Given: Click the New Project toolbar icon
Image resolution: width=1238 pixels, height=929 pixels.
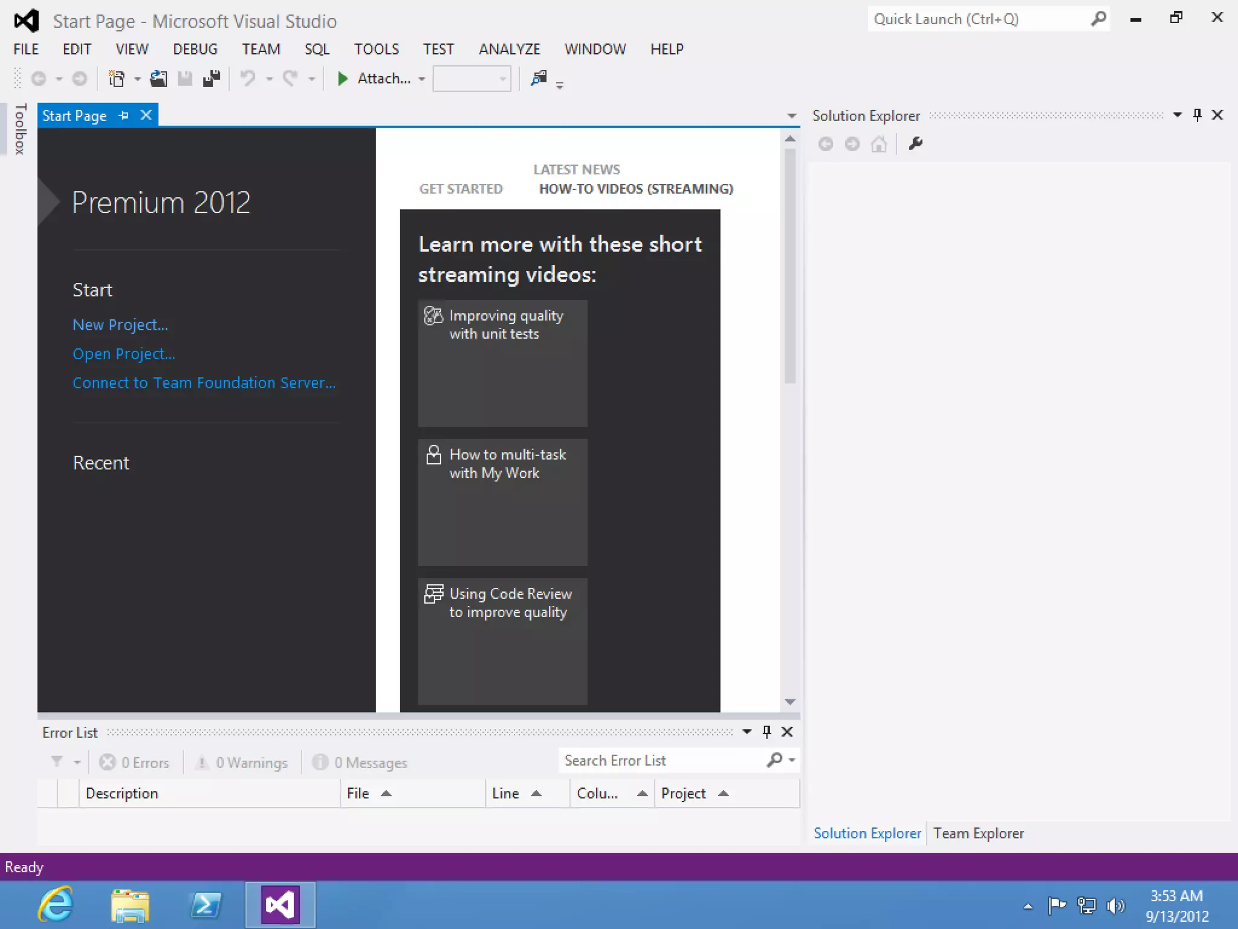Looking at the screenshot, I should 116,79.
